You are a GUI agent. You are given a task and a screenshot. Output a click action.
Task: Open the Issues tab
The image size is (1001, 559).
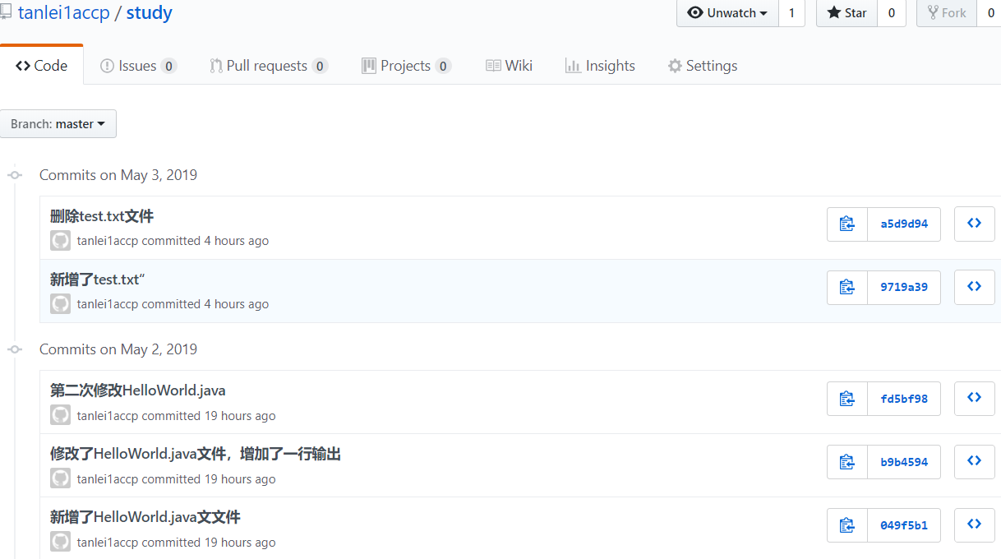pos(138,66)
